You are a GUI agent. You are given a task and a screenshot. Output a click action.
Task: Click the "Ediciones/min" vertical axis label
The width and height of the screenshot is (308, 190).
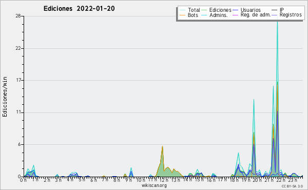tap(5, 97)
